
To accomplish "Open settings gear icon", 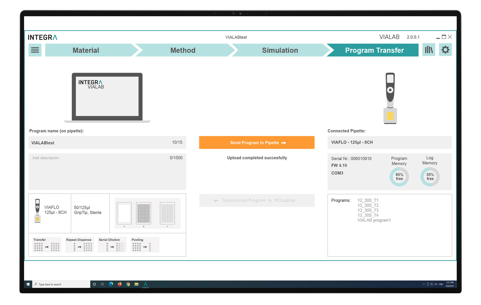I will coord(445,50).
